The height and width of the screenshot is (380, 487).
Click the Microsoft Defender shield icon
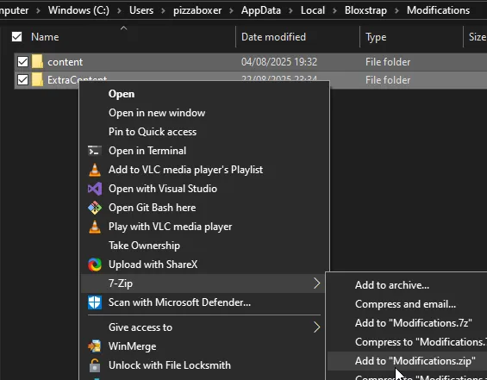[95, 302]
